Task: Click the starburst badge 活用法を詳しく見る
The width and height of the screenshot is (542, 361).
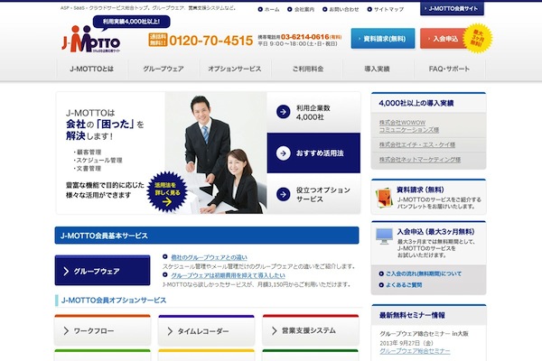Action: (167, 192)
